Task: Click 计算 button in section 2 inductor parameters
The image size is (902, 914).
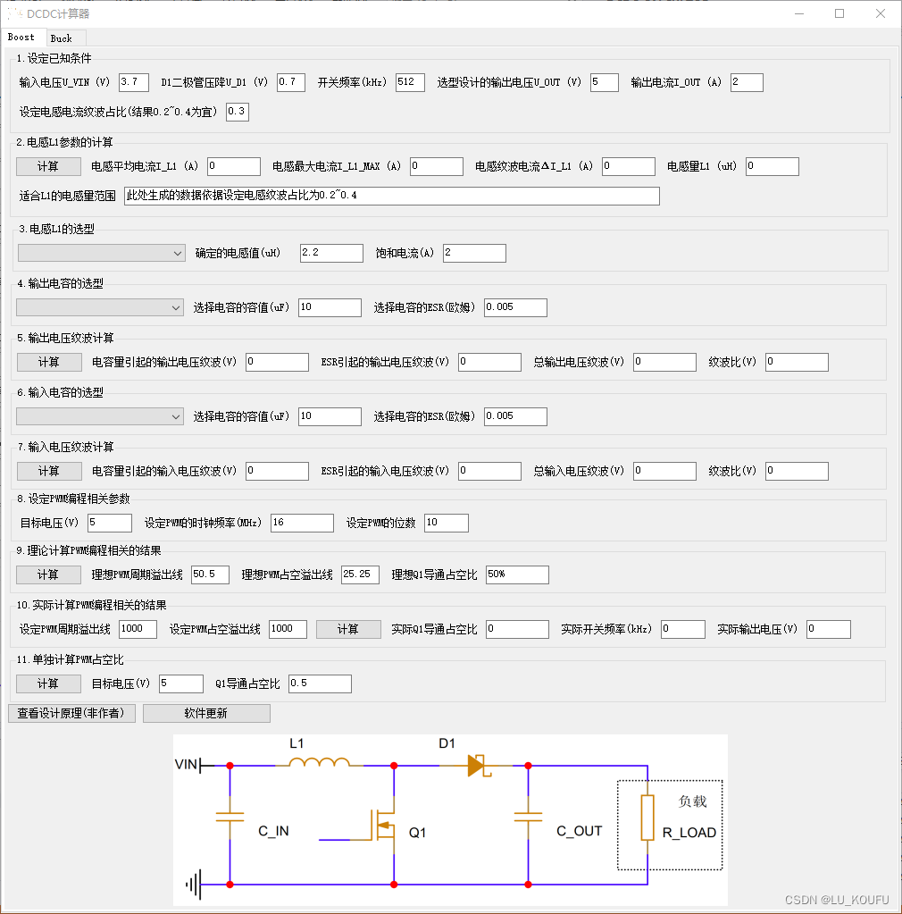Action: point(48,167)
